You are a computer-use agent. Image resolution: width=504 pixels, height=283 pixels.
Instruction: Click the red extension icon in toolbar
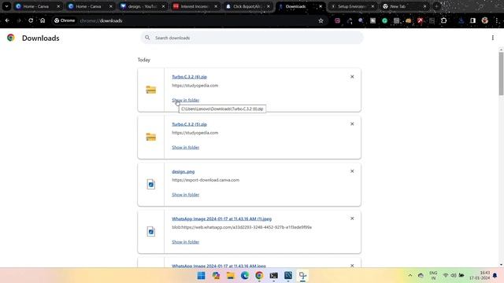[x=420, y=20]
